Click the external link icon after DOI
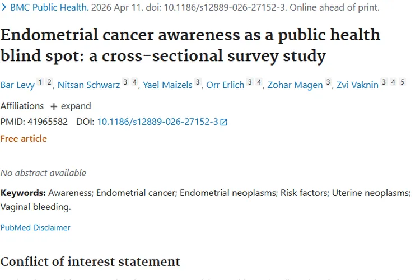The height and width of the screenshot is (280, 420). 224,122
